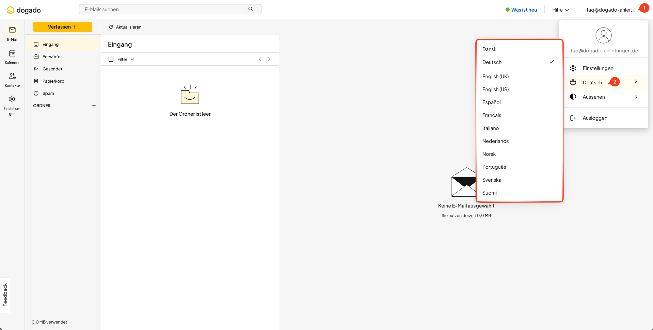The width and height of the screenshot is (653, 330).
Task: Open the E-Mail section in sidebar
Action: point(12,33)
